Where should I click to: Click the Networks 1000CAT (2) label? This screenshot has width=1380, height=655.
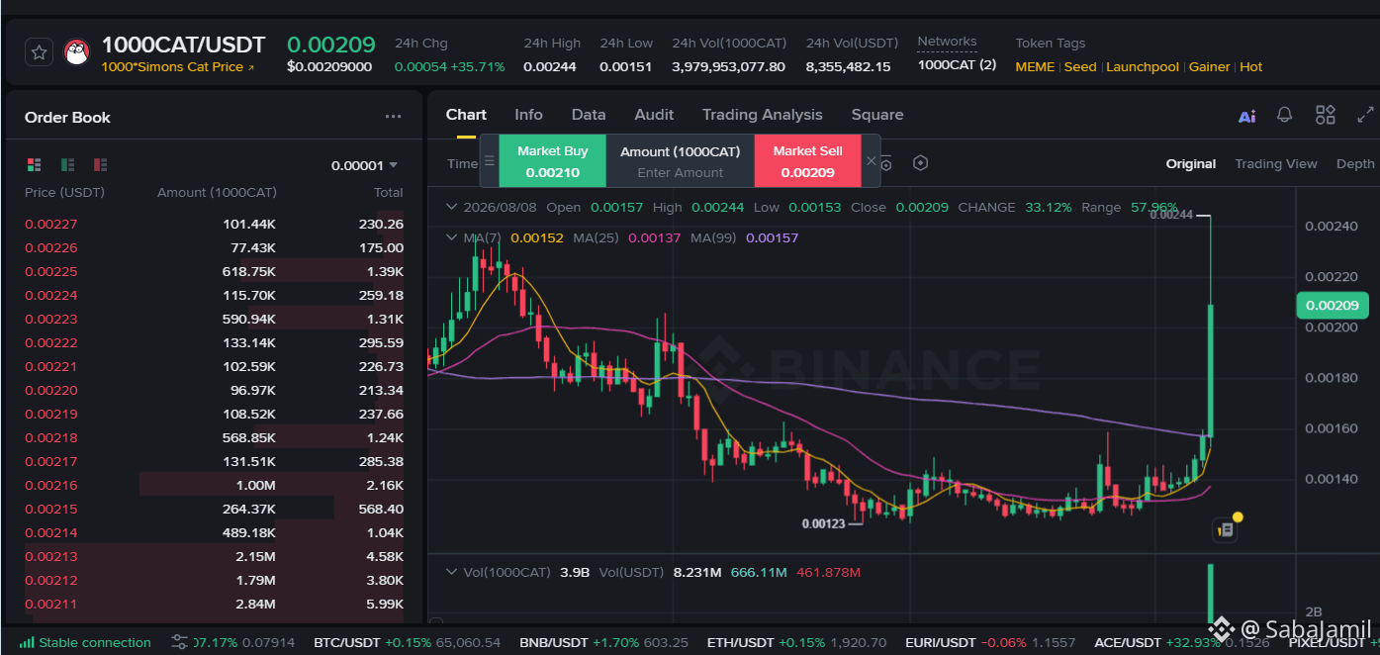tap(957, 65)
